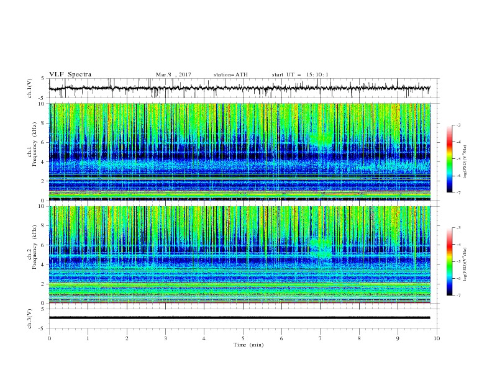
Task: Select the date text 'Mar.8 , 2017'
Action: [x=173, y=75]
